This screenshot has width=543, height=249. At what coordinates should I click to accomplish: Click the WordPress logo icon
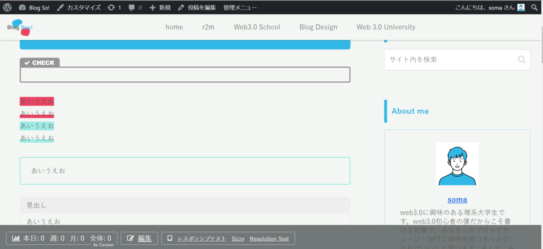pyautogui.click(x=7, y=7)
